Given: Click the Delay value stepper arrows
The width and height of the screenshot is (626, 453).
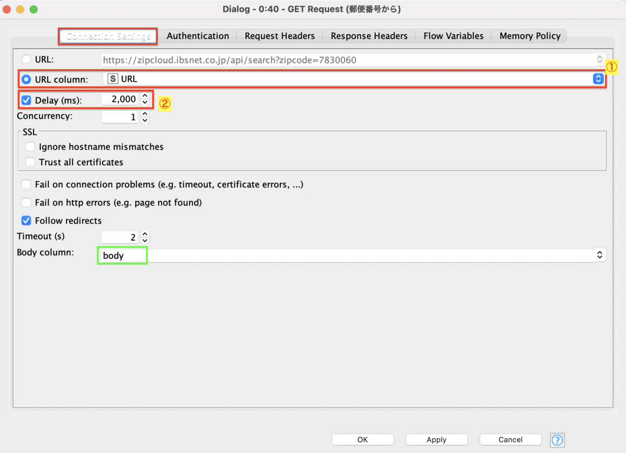Looking at the screenshot, I should (x=145, y=99).
